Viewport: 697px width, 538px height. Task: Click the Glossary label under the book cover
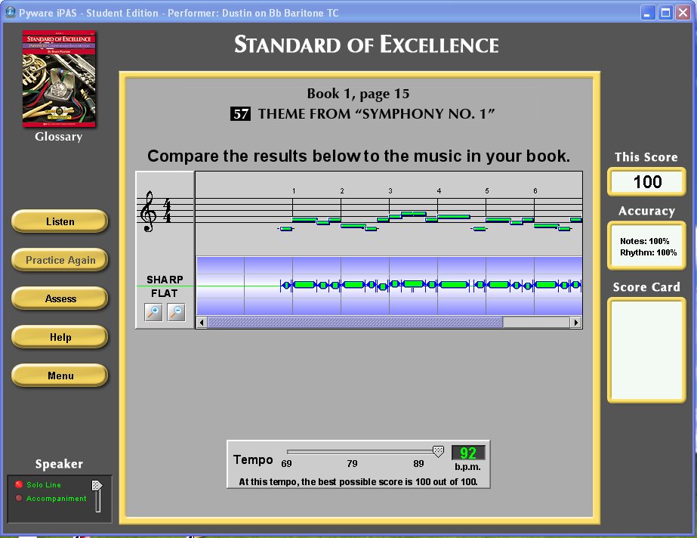point(58,136)
